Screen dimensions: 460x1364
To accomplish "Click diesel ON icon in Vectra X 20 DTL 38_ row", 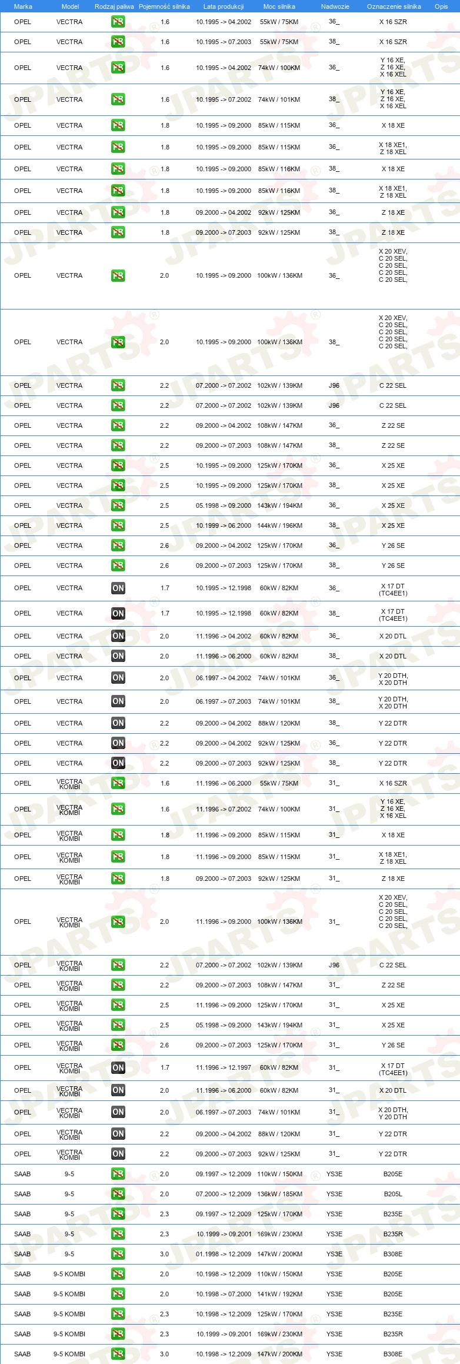I will click(x=118, y=656).
